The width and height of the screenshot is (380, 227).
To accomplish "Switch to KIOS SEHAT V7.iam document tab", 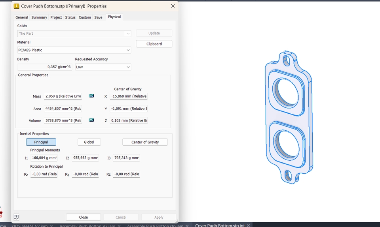I will (29, 225).
